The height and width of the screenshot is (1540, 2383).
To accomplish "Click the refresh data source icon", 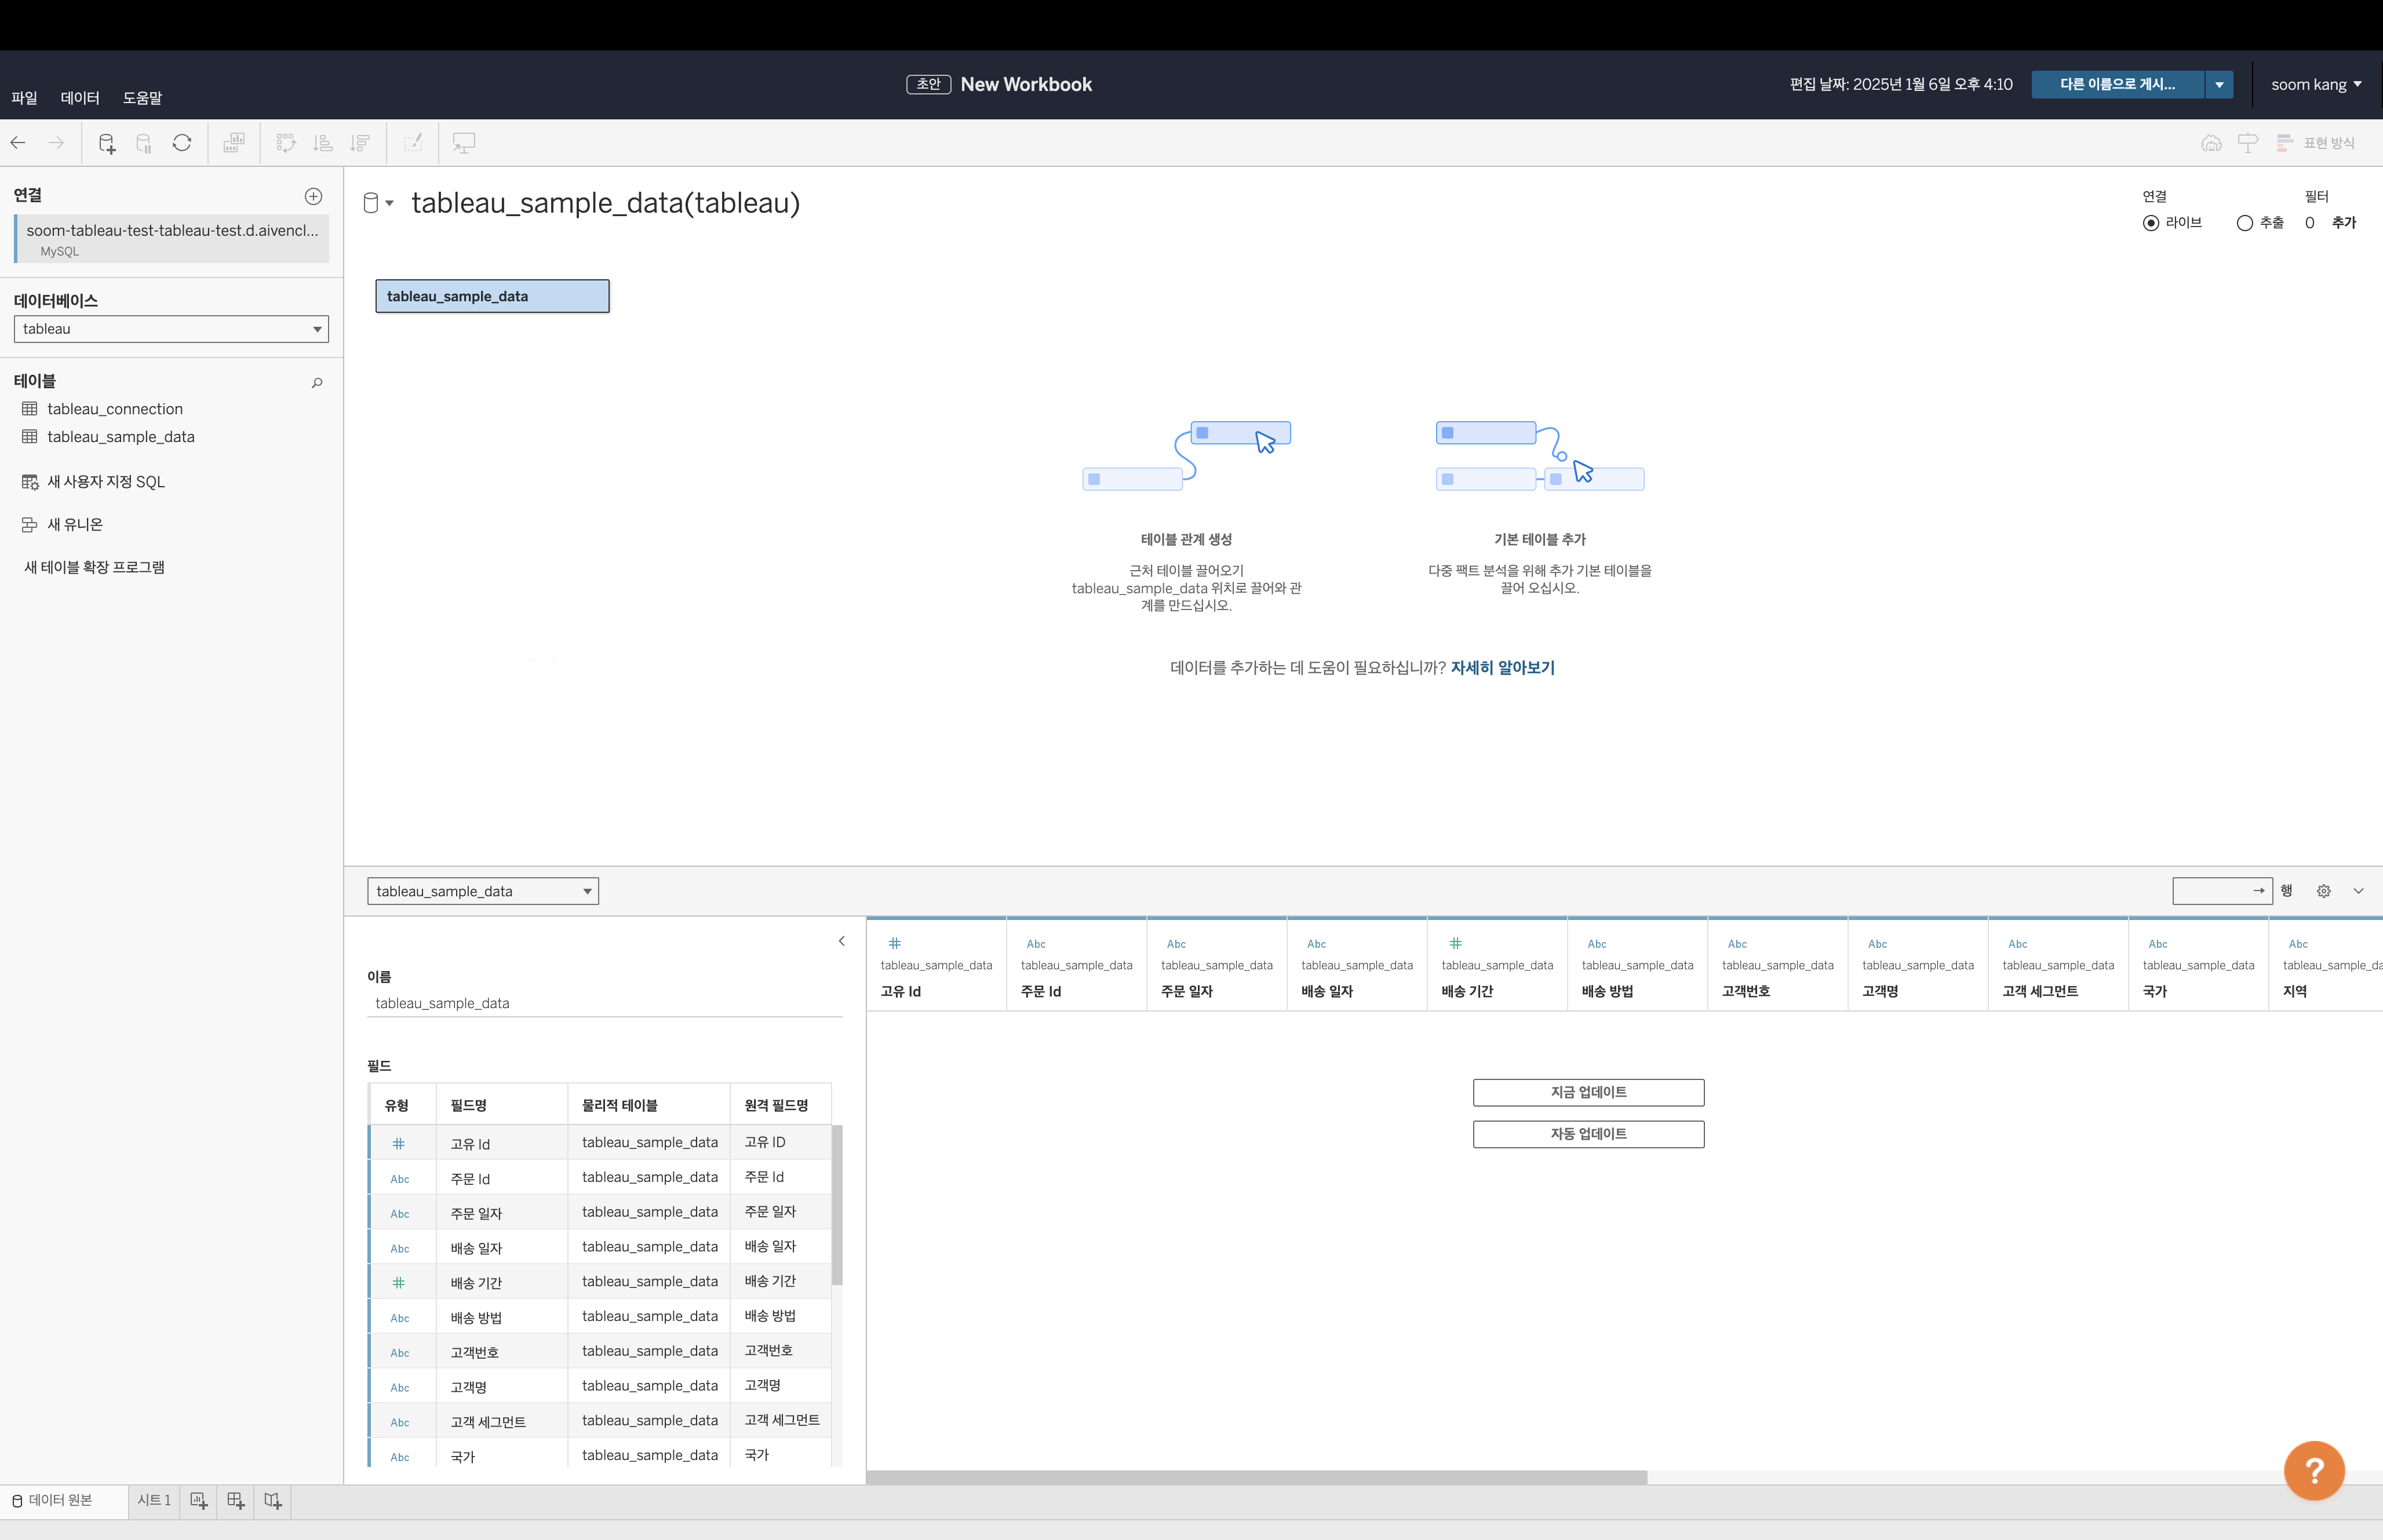I will point(182,143).
